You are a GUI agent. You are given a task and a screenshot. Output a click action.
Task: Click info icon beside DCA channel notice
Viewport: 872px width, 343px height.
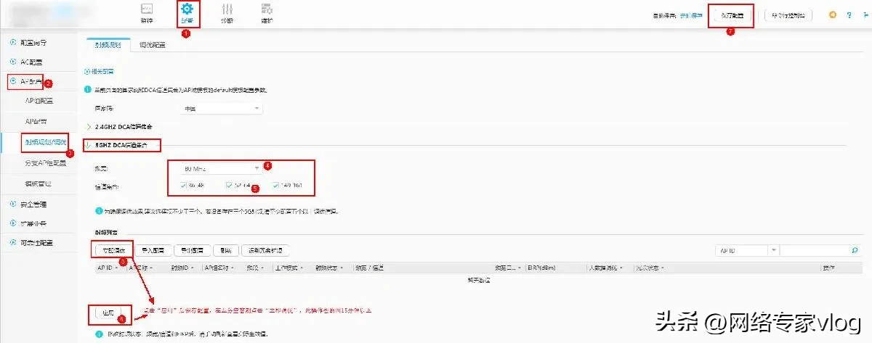pos(88,90)
